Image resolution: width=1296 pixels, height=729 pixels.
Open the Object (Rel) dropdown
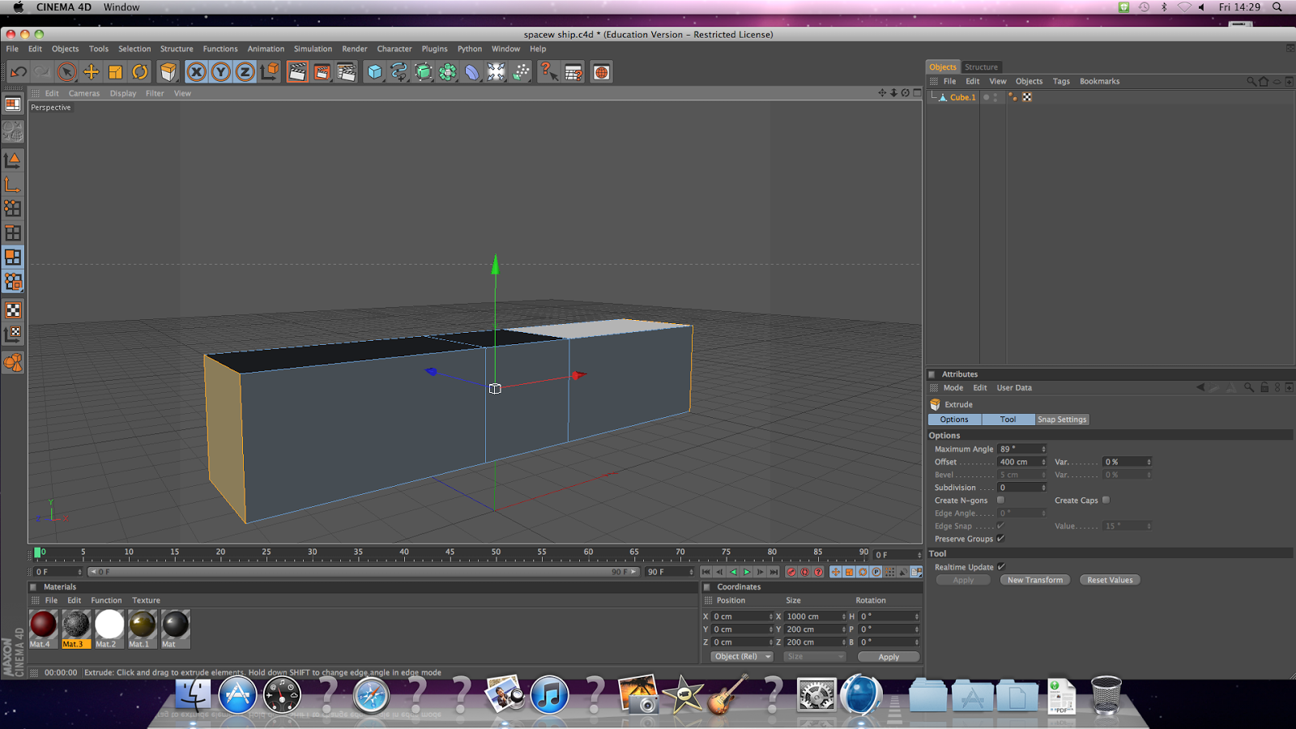click(742, 657)
